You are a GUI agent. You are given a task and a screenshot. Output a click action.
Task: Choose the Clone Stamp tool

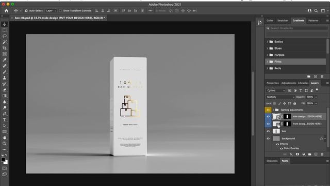click(x=5, y=78)
